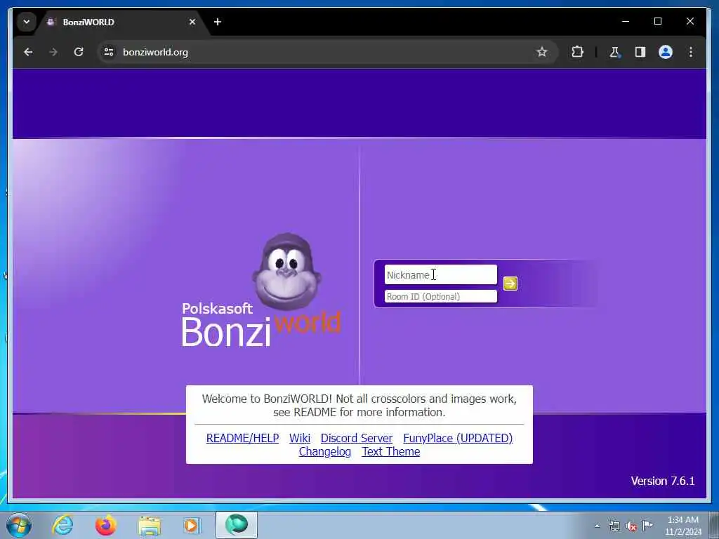Switch to Text Theme link
Image resolution: width=719 pixels, height=539 pixels.
(x=391, y=451)
